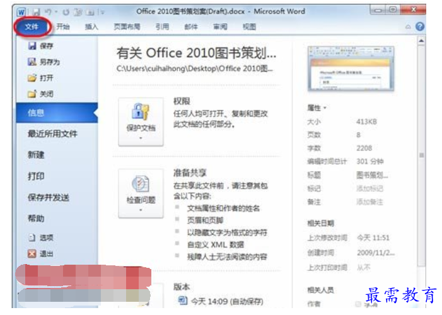Select 保存并发送 in the backstage menu

tap(48, 197)
